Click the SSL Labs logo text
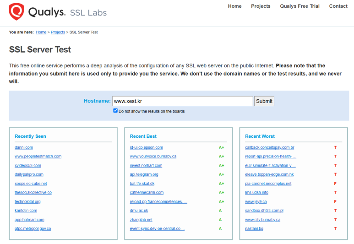The width and height of the screenshot is (354, 244). (88, 13)
